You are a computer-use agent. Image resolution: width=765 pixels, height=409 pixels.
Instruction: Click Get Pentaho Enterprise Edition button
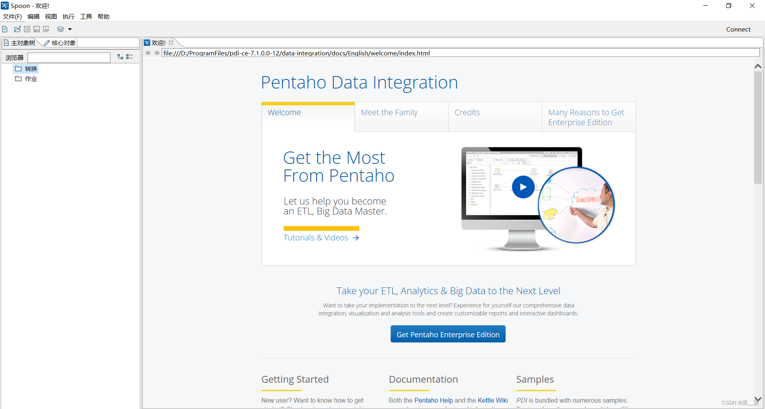(448, 334)
